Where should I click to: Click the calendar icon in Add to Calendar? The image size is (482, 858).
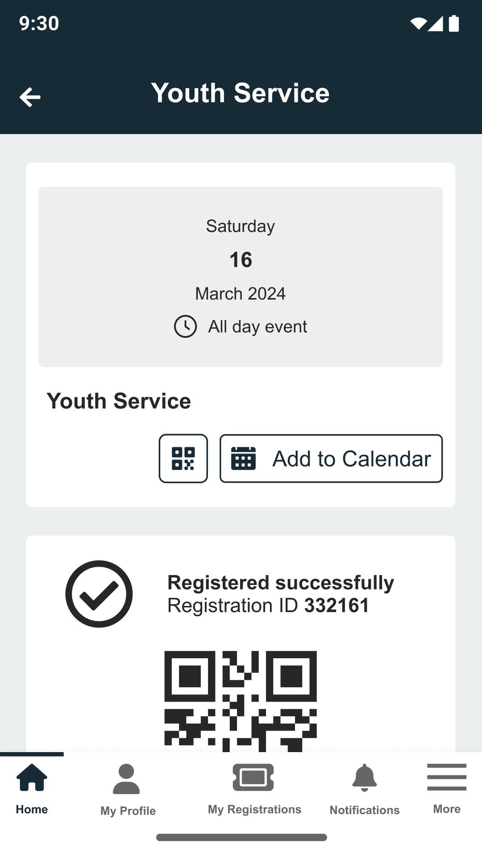tap(243, 458)
